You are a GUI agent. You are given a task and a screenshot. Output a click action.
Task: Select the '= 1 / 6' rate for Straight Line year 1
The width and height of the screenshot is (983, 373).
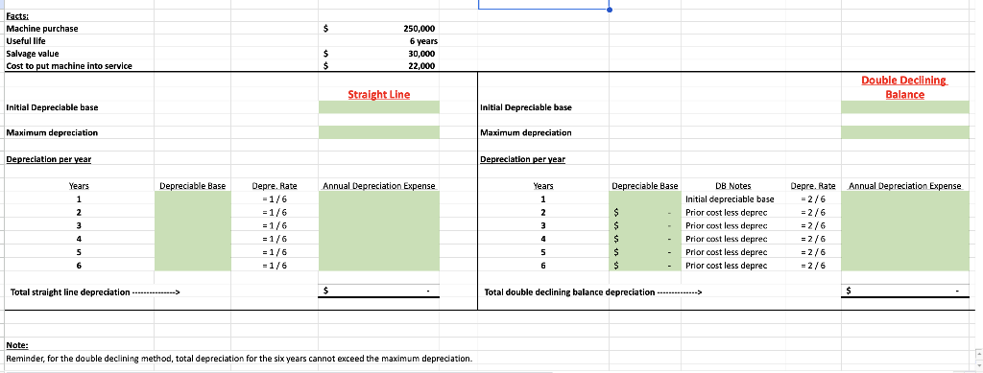(x=274, y=199)
